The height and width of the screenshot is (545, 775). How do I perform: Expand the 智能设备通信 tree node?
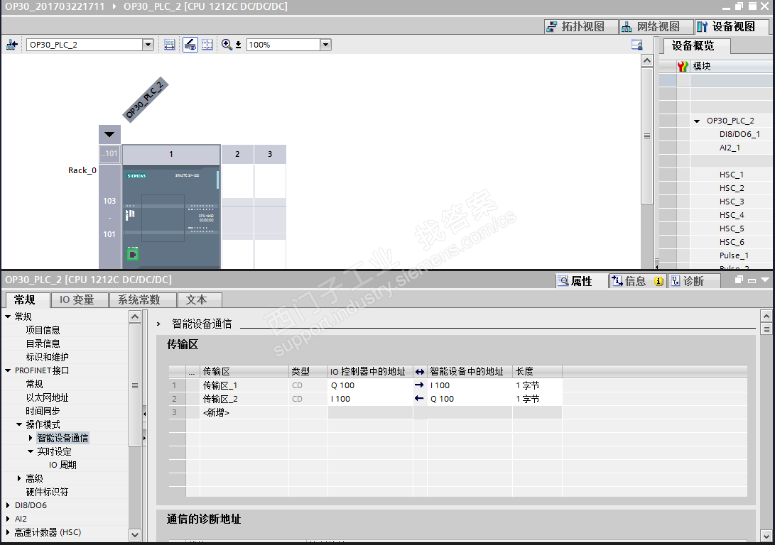click(31, 438)
